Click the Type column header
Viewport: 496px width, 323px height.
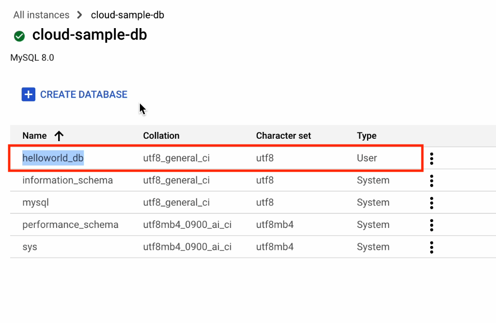pyautogui.click(x=367, y=136)
